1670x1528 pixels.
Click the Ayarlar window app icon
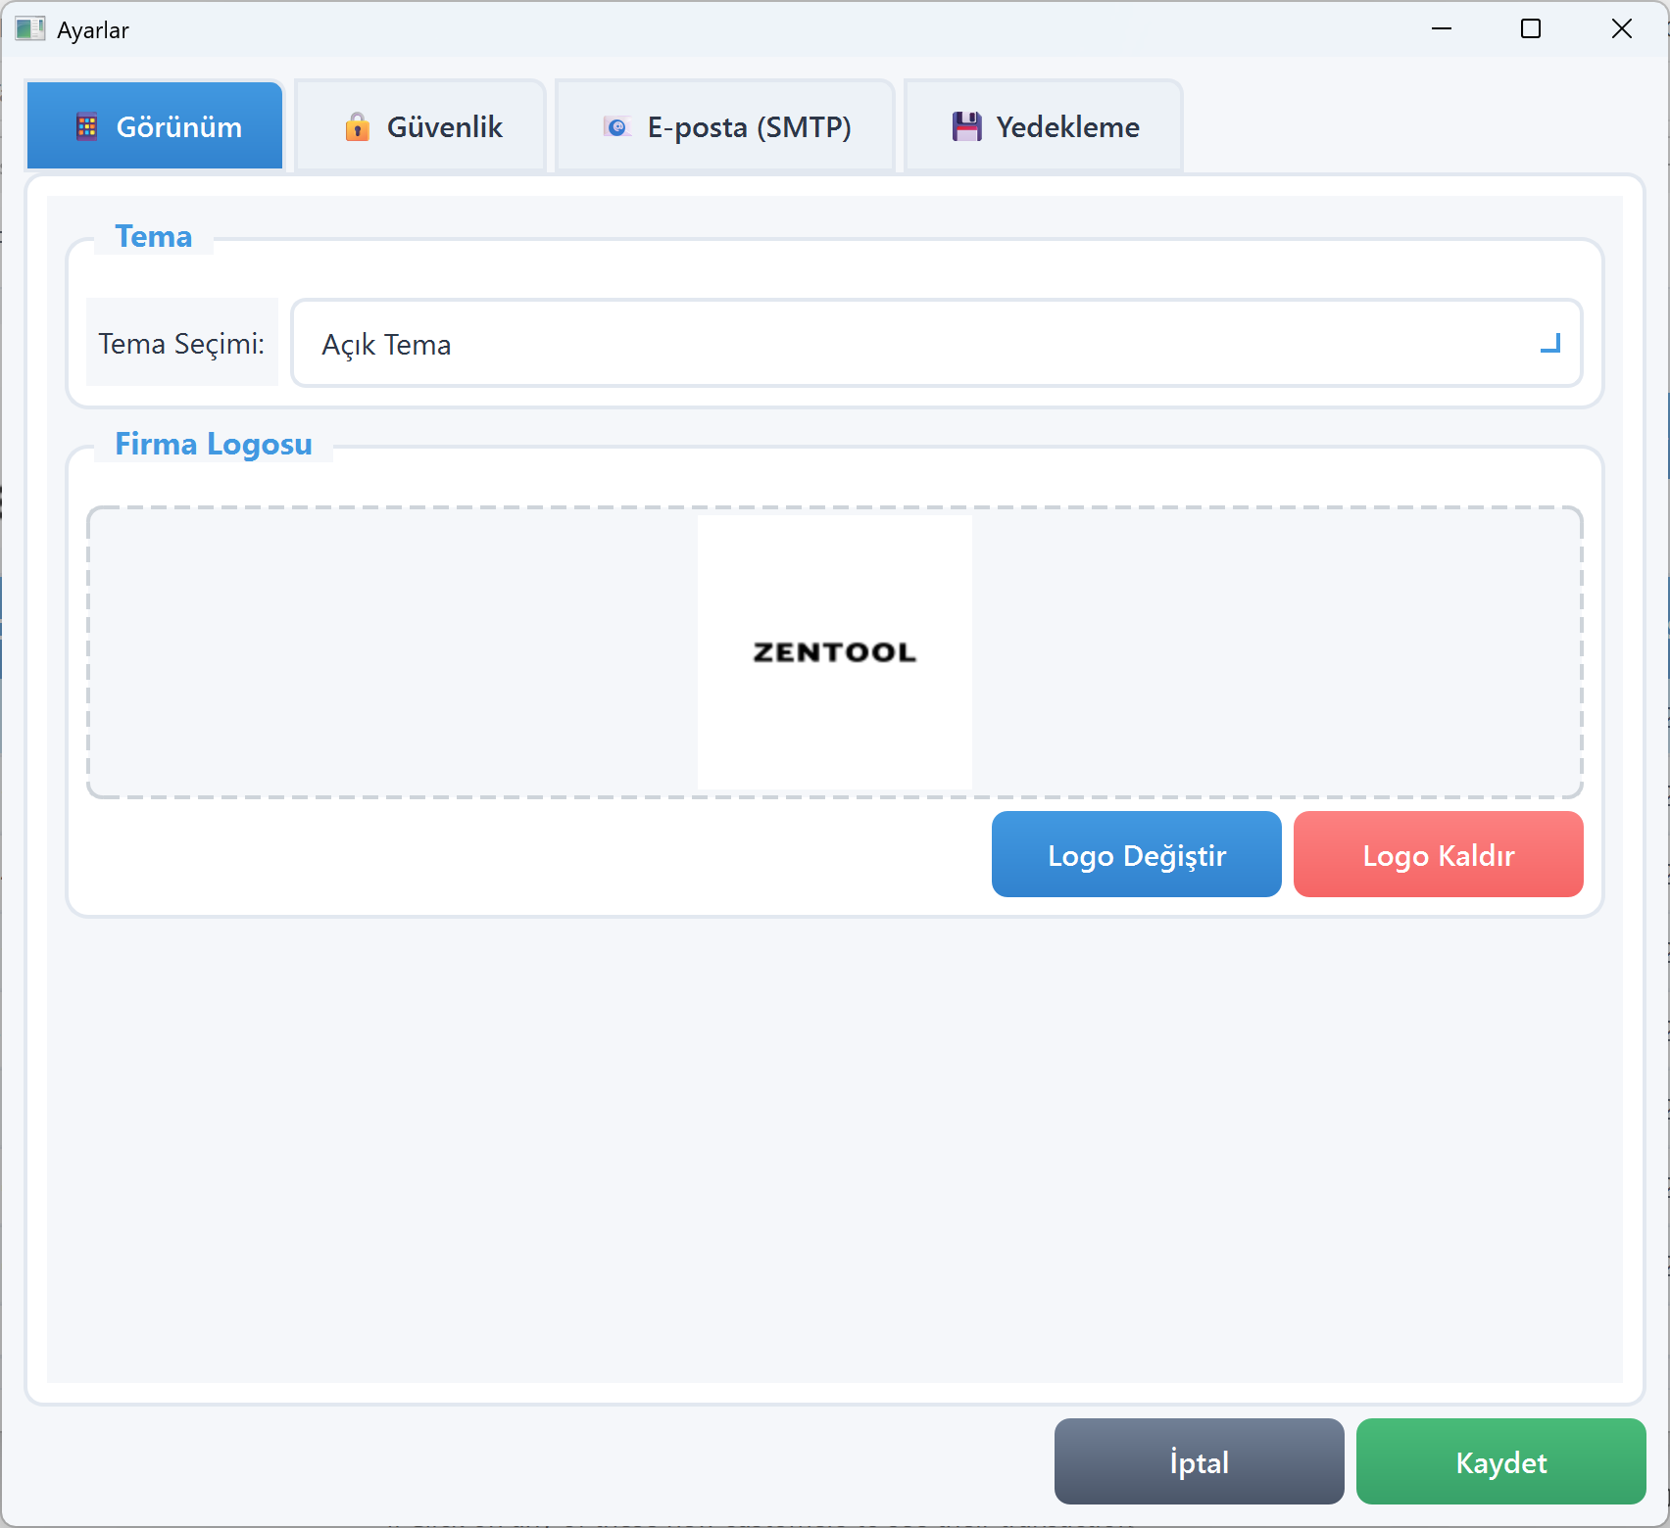pyautogui.click(x=29, y=29)
